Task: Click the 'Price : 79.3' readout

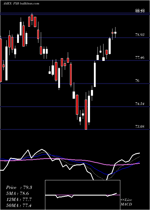Action: coord(19,187)
